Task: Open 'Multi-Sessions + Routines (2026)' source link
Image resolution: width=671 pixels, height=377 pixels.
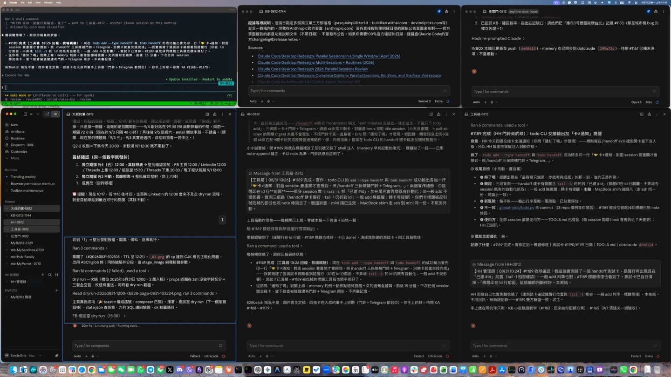Action: point(315,62)
